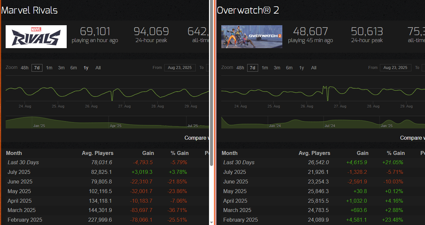
Task: Click Apr '25 marker in Marvel Rivals navigator
Action: coord(115,126)
